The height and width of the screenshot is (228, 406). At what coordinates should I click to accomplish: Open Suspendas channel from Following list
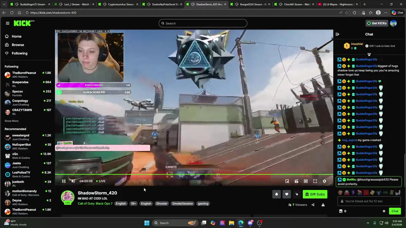click(x=28, y=84)
